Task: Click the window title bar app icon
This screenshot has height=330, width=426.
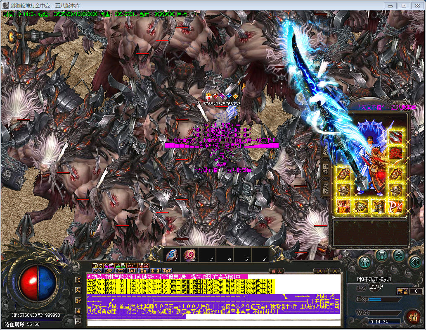Action: [x=5, y=5]
